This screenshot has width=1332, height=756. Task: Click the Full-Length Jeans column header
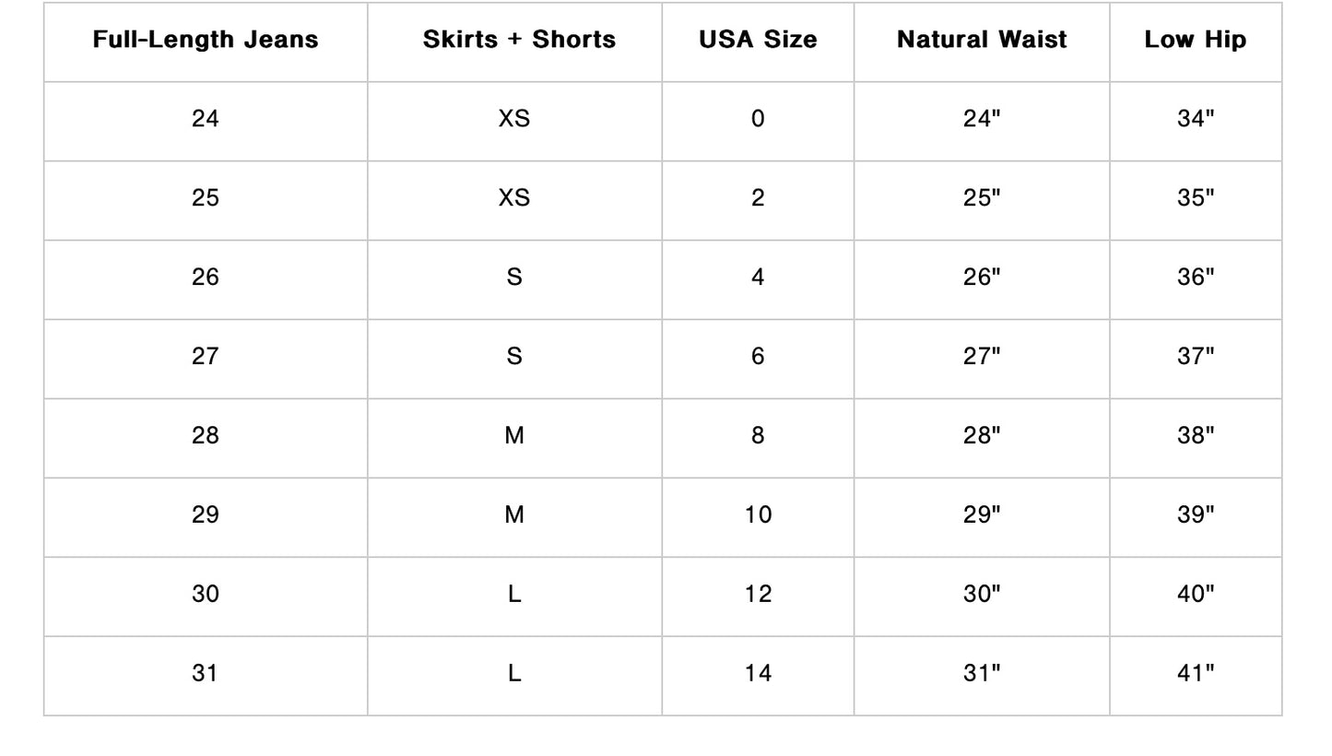pos(206,40)
